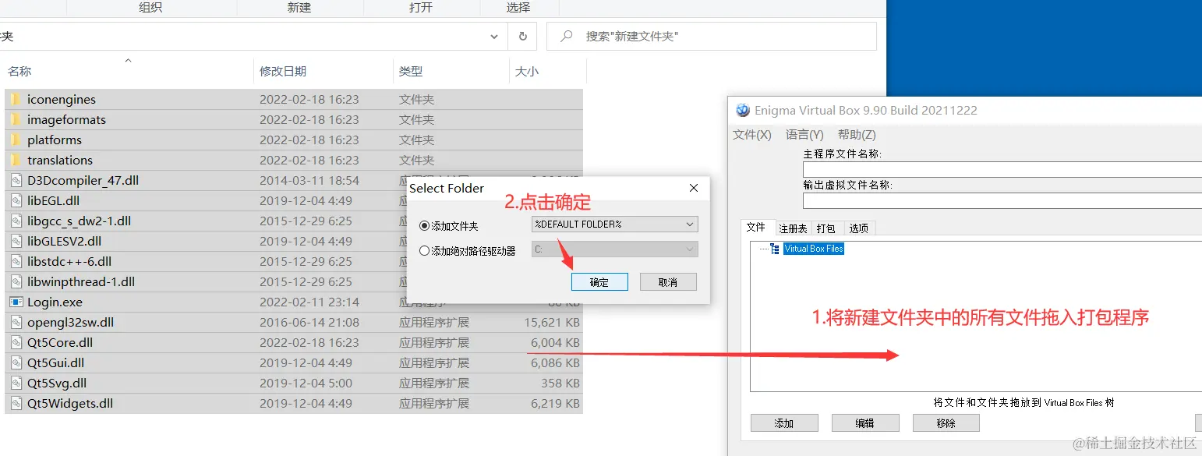Click the translations folder icon
Image resolution: width=1202 pixels, height=456 pixels.
point(16,160)
